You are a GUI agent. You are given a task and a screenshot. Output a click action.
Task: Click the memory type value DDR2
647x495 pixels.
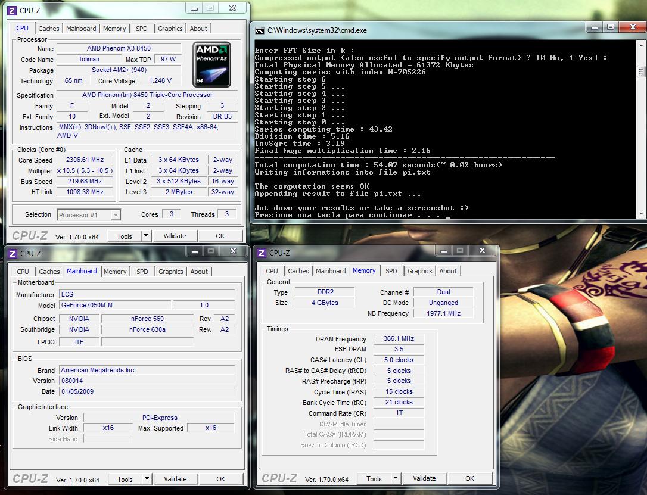(325, 292)
